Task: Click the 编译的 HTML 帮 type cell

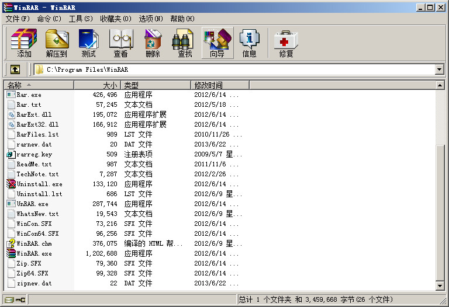Action: [x=153, y=243]
